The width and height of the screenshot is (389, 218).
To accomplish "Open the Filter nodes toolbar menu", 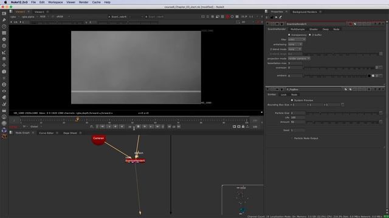I will point(4,46).
